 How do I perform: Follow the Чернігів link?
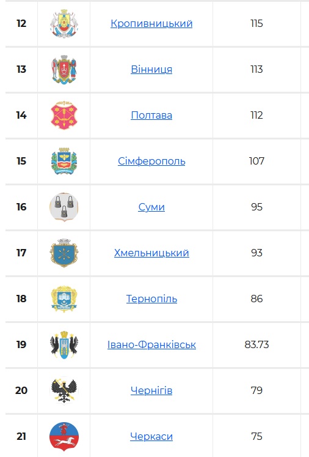[x=151, y=390]
